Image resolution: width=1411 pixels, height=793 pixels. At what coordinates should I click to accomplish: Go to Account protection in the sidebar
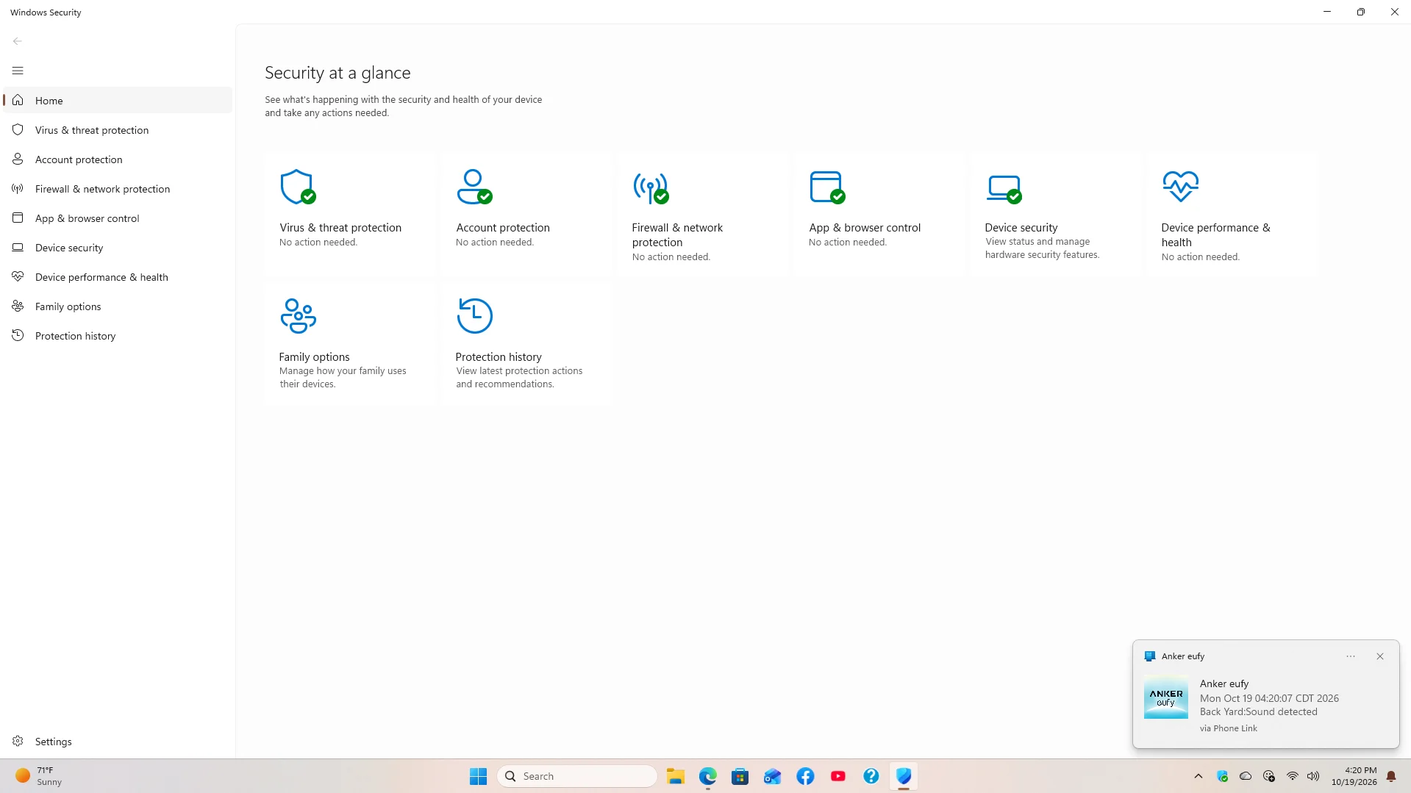coord(118,159)
